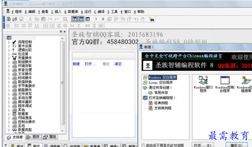Click the hand breakpoint toolbar icon
Viewport: 252px width, 147px height.
tap(142, 19)
